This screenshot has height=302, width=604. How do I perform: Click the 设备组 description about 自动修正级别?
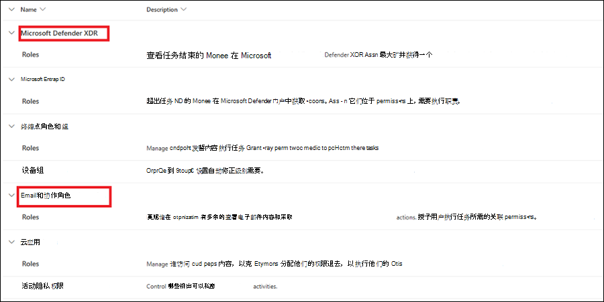[205, 171]
